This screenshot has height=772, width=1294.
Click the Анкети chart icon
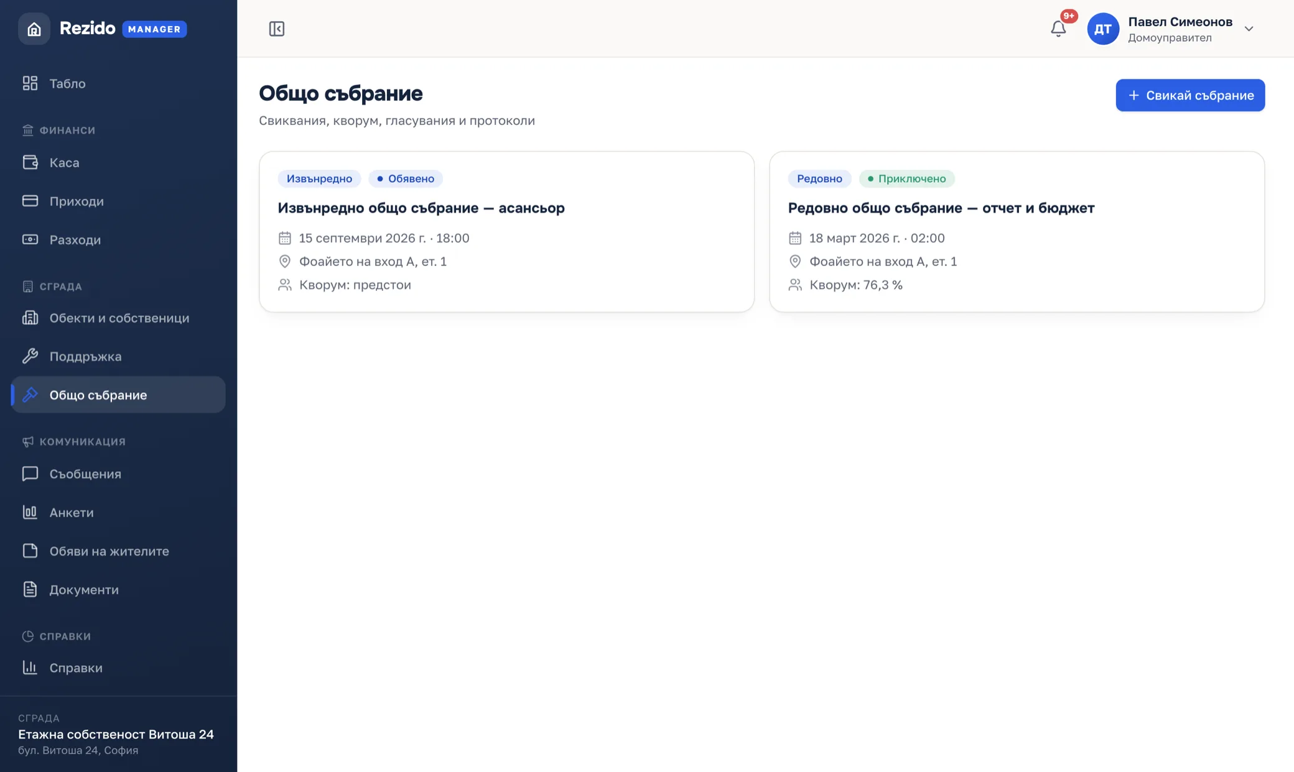click(30, 512)
